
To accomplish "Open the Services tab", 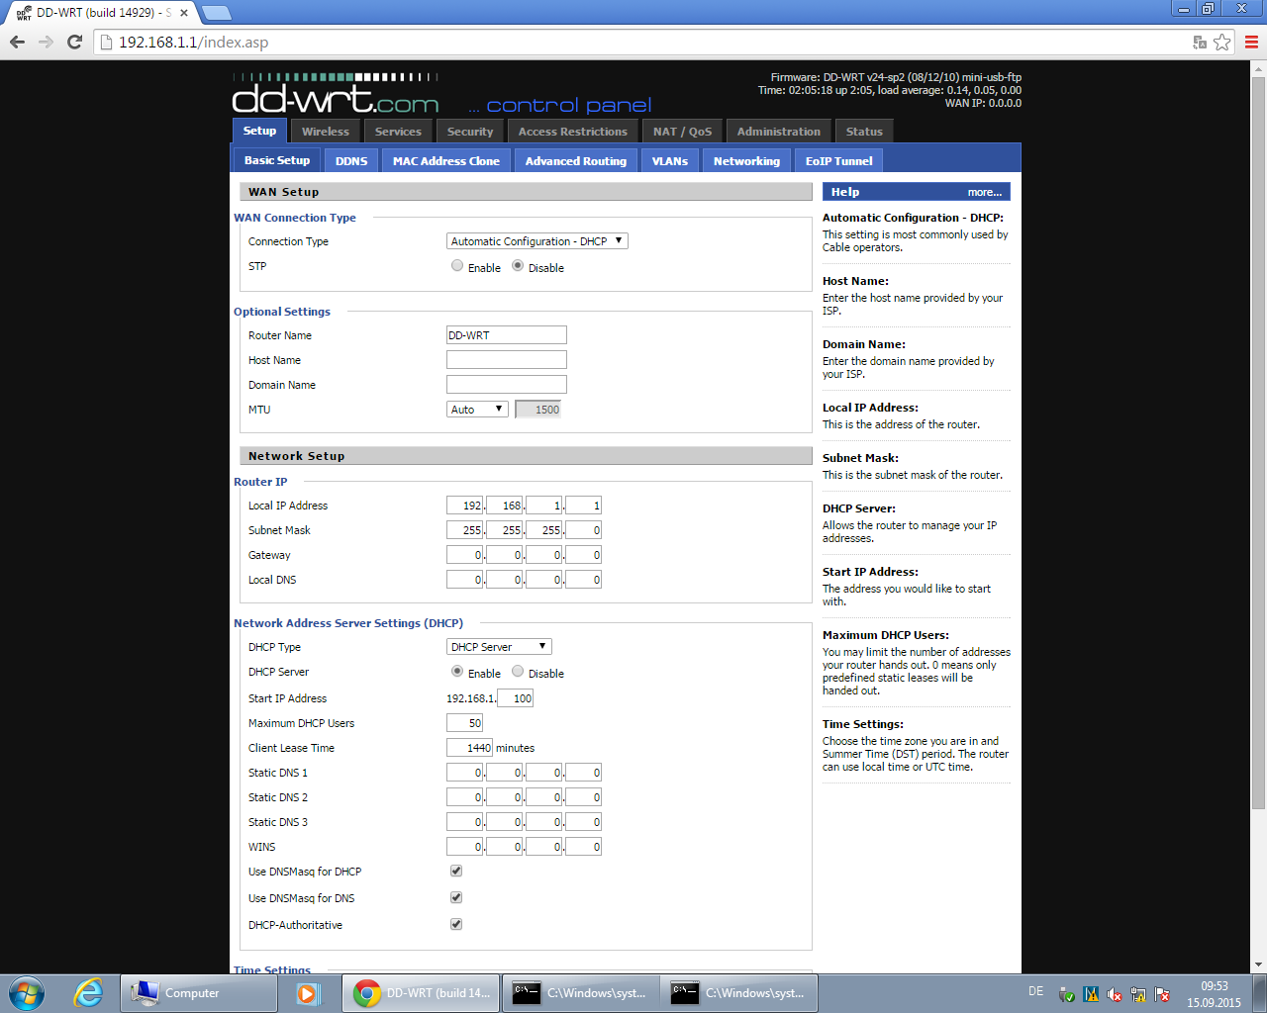I will point(398,132).
